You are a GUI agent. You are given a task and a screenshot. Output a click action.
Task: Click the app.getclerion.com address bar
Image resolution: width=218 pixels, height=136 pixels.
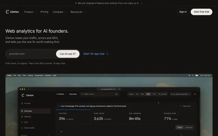pos(109,89)
